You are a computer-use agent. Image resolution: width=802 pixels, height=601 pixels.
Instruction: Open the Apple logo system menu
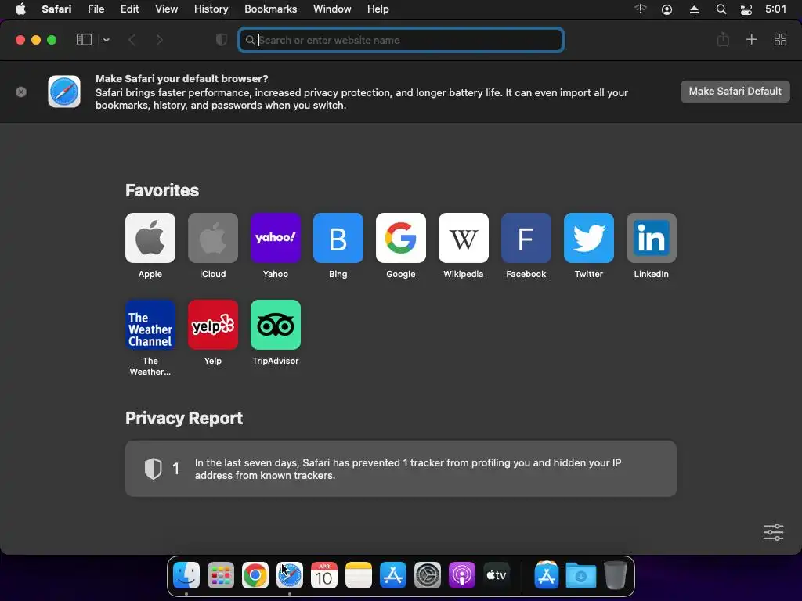[x=20, y=9]
